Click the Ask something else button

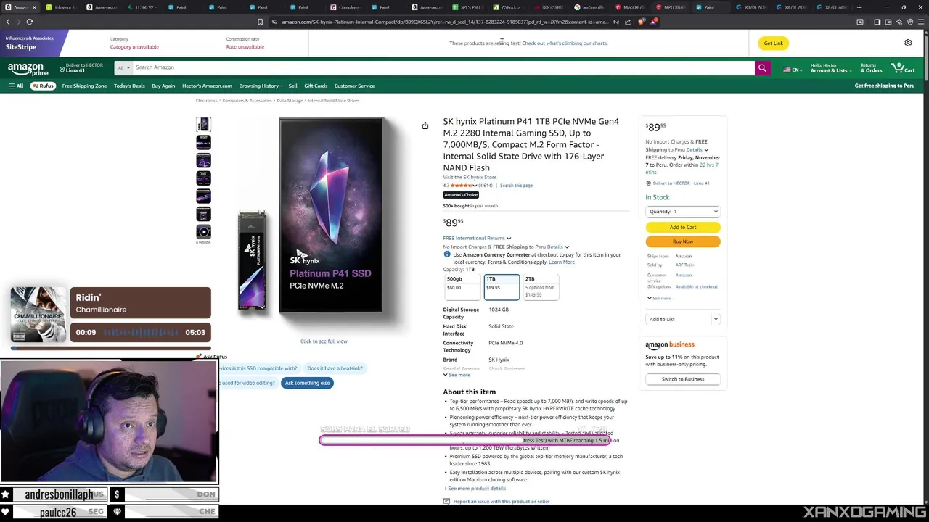(307, 383)
